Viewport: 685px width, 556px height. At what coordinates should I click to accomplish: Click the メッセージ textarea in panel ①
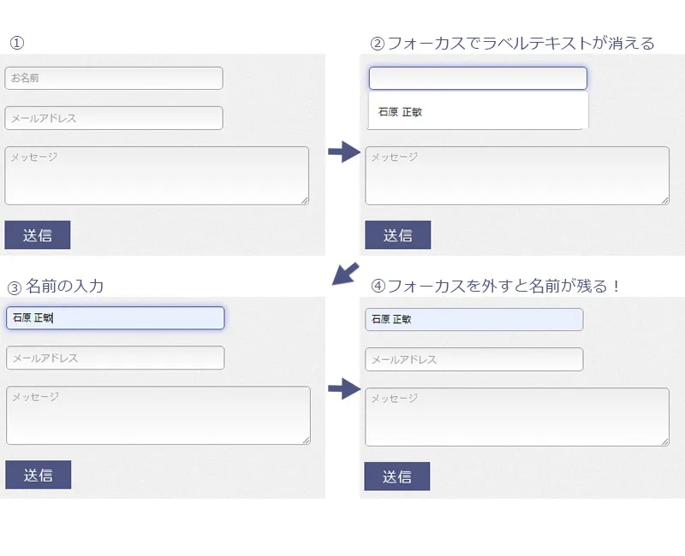coord(156,175)
